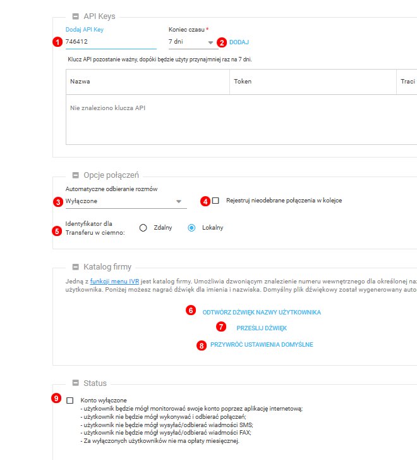
Task: Collapse the API Keys section
Action: tap(75, 16)
